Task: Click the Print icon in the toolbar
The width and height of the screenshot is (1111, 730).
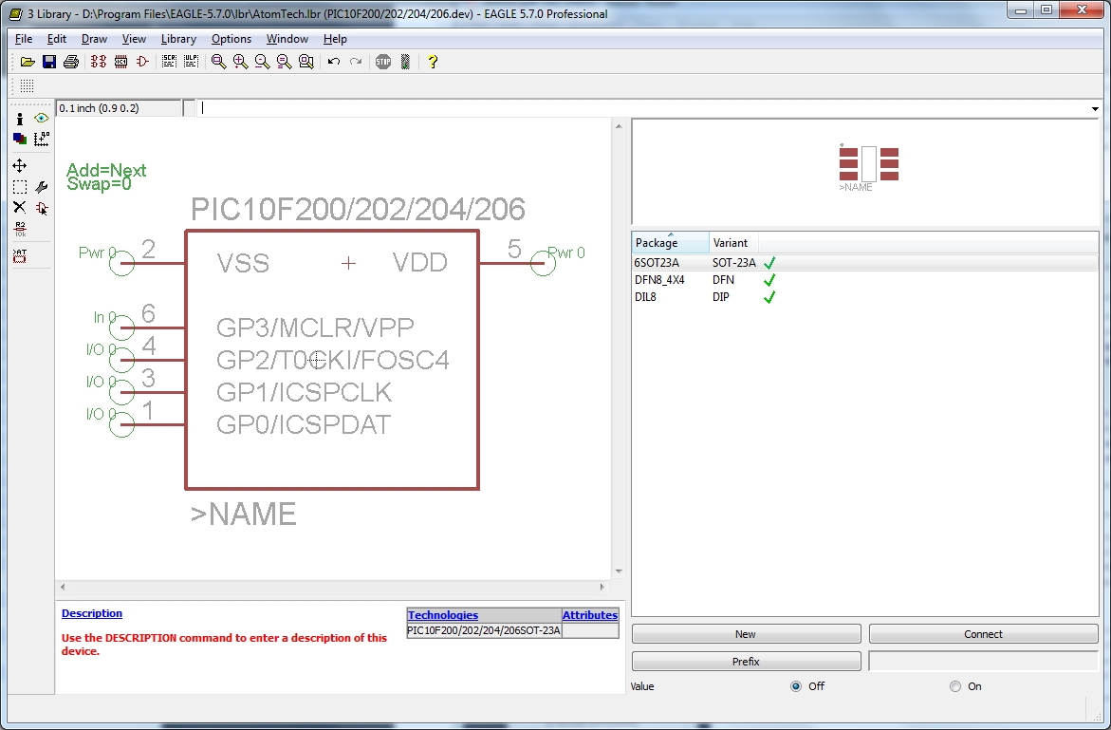Action: point(71,62)
